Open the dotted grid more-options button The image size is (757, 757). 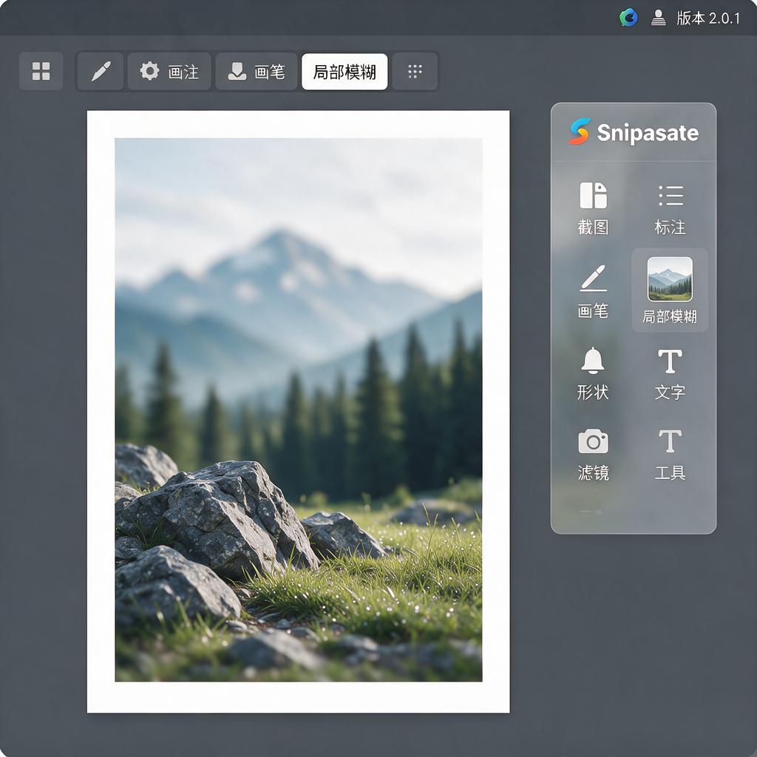pyautogui.click(x=415, y=72)
